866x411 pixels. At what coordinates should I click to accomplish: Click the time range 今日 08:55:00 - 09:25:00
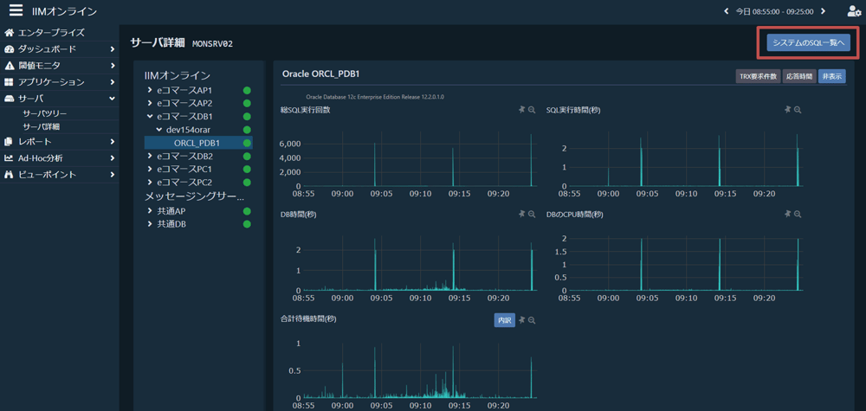774,11
